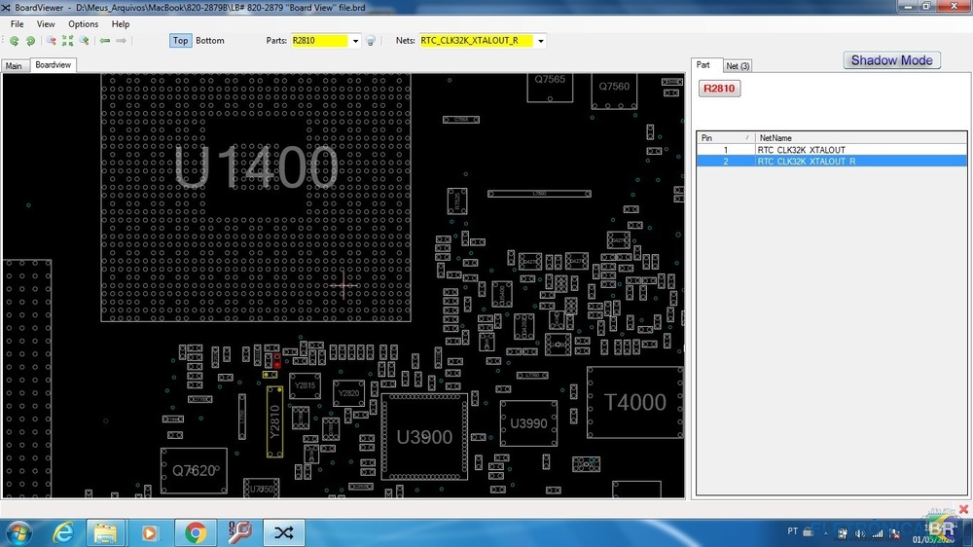Click the zoom in magnifier icon
This screenshot has height=547, width=973.
pos(85,41)
